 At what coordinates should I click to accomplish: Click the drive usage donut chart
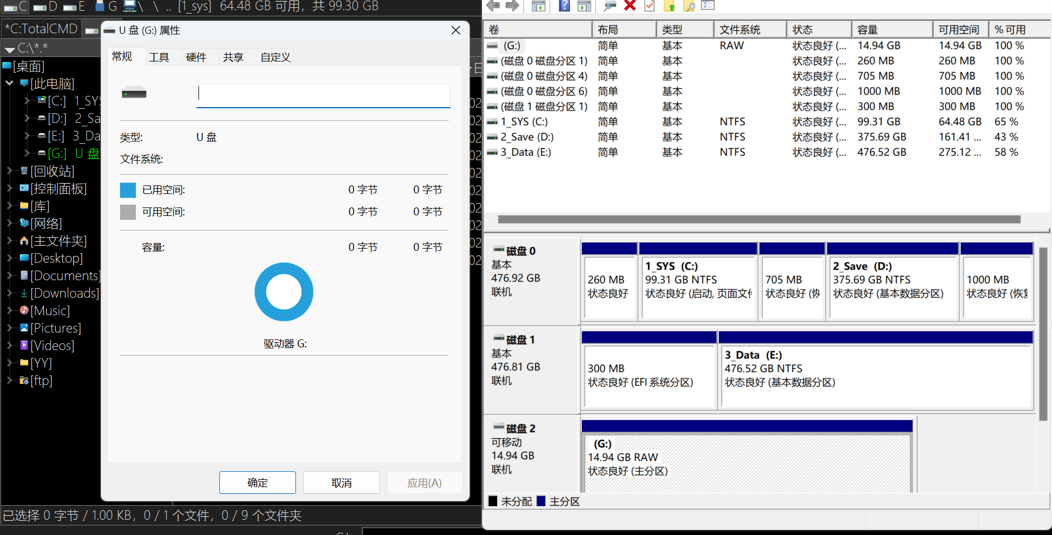click(284, 292)
